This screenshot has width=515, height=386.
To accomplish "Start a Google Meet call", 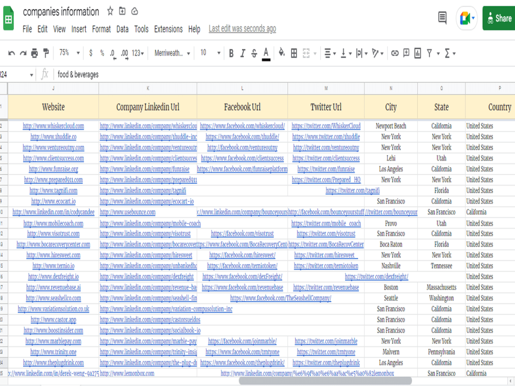I will point(467,18).
